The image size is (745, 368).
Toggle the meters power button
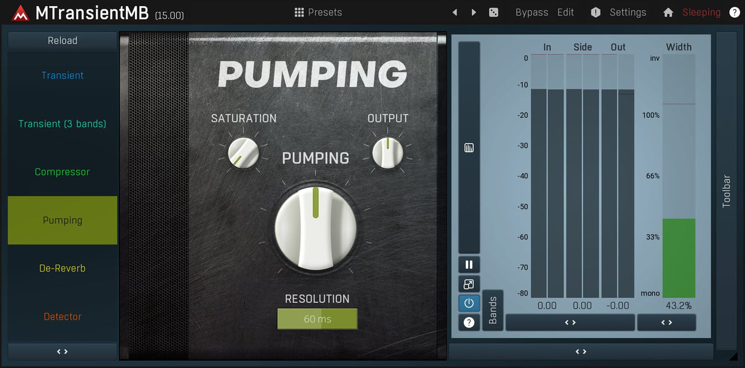469,303
